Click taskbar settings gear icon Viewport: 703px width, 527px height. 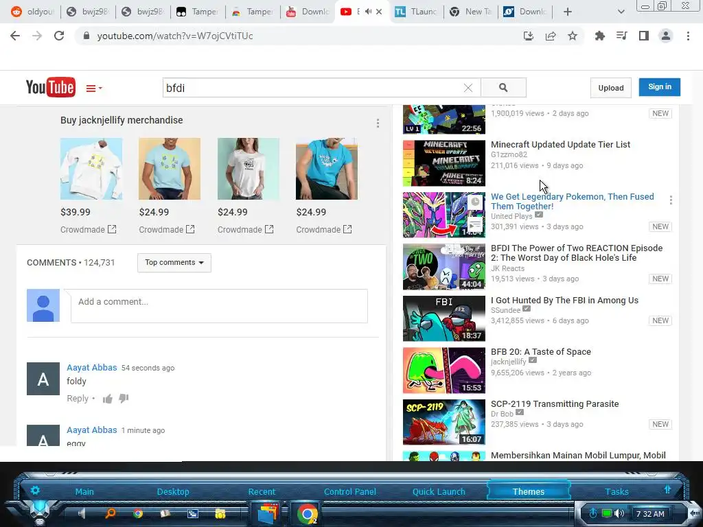click(35, 490)
